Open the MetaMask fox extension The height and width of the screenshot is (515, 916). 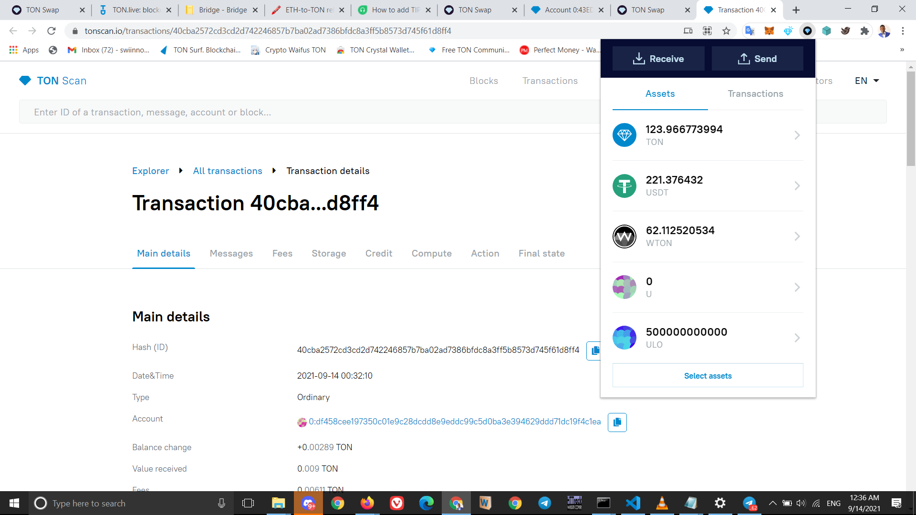(x=769, y=31)
